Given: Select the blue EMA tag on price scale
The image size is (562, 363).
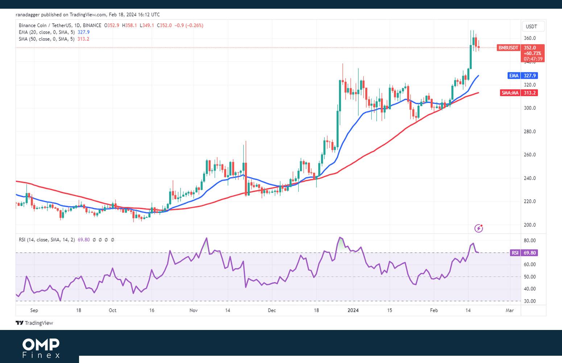Looking at the screenshot, I should coord(514,76).
